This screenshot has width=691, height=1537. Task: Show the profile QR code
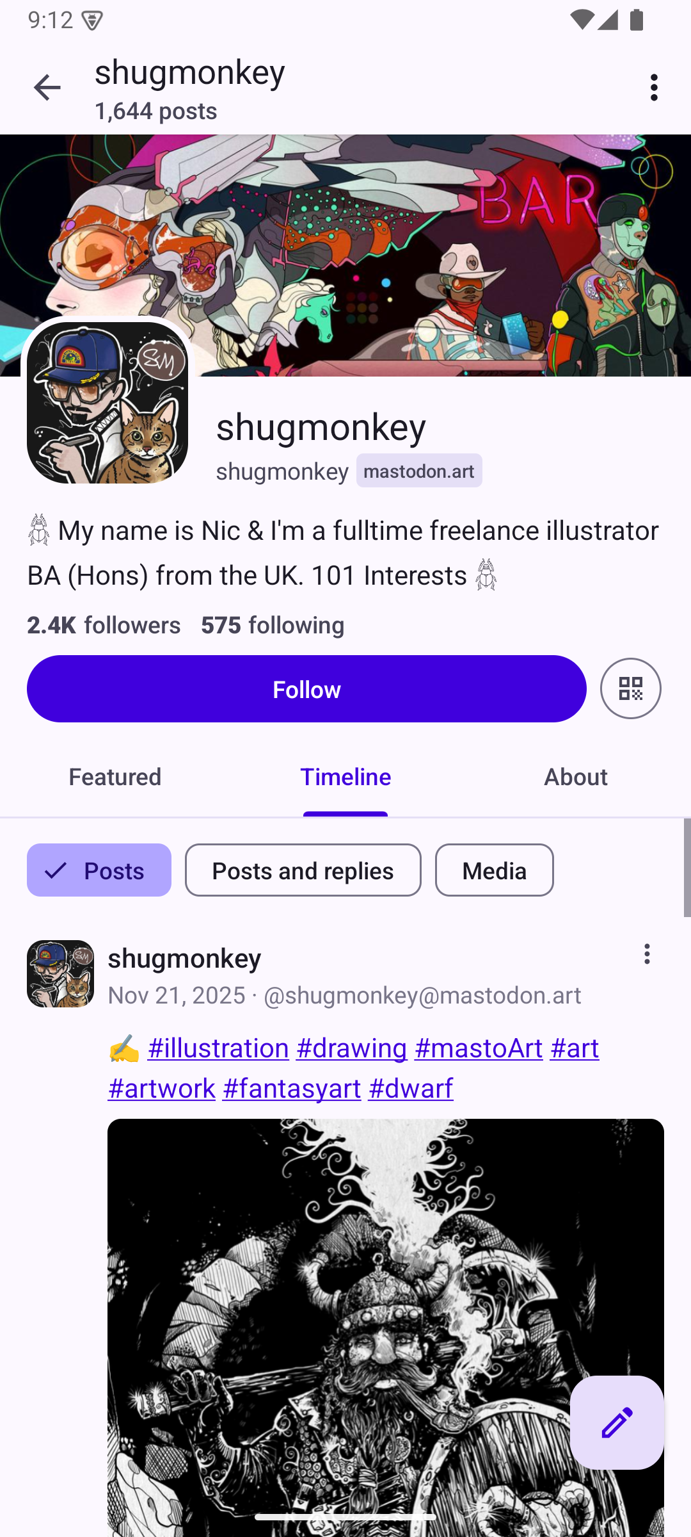coord(630,688)
